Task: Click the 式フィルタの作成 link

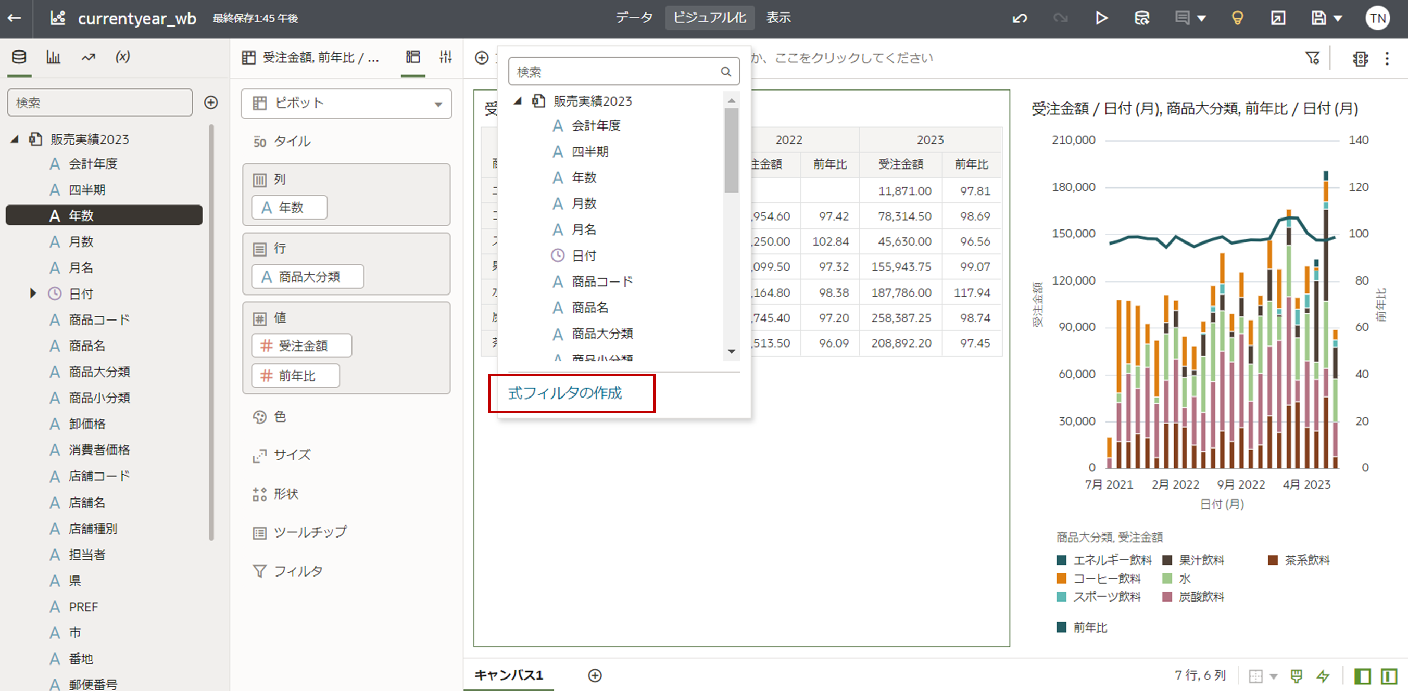Action: 564,393
